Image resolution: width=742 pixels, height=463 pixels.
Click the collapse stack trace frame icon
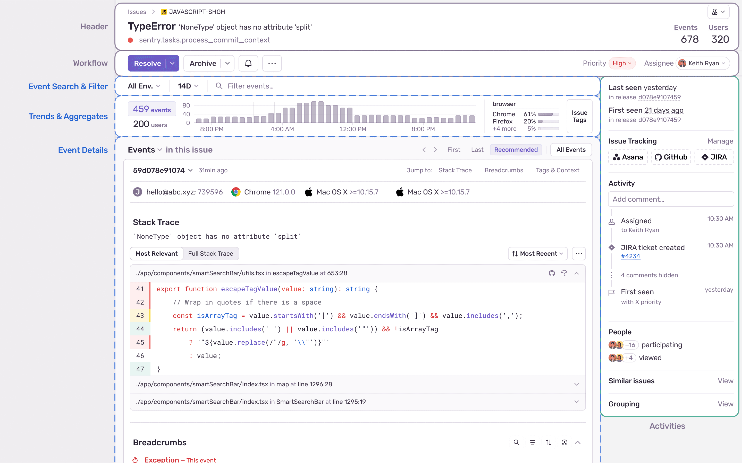(577, 273)
